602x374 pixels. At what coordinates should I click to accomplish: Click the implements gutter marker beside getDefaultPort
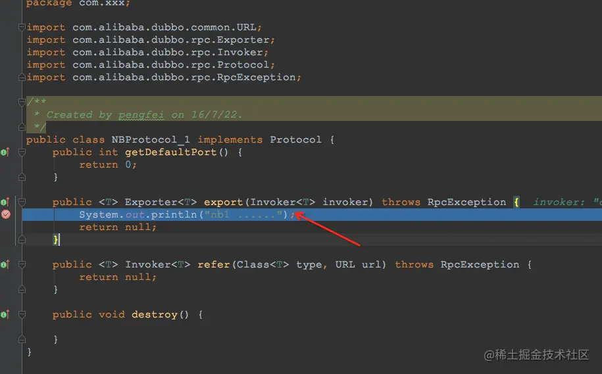pos(5,152)
